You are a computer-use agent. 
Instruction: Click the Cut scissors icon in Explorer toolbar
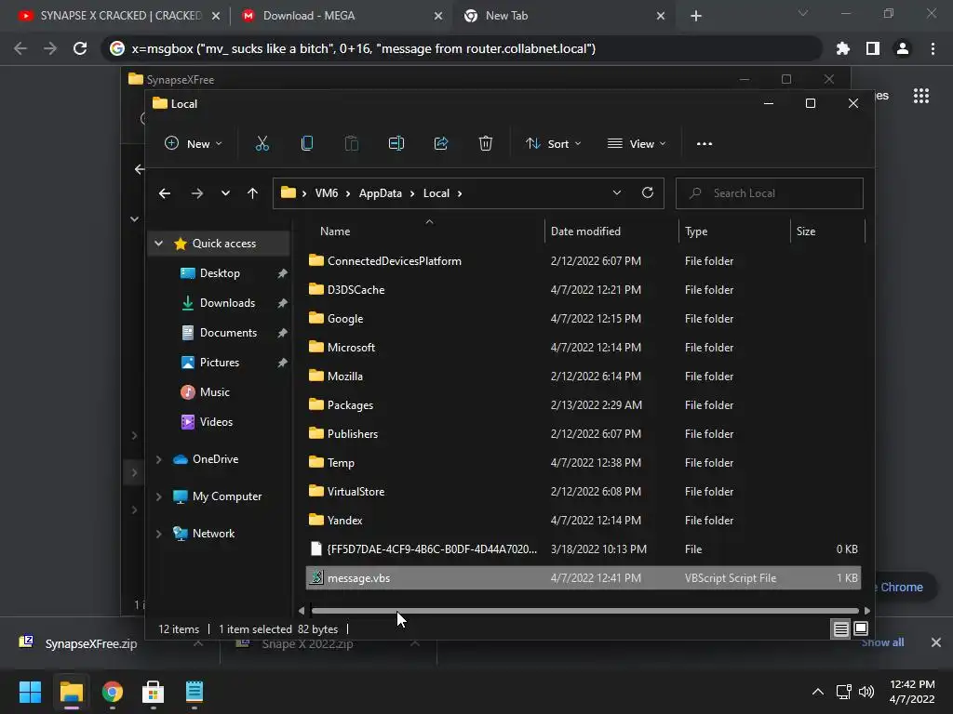262,144
